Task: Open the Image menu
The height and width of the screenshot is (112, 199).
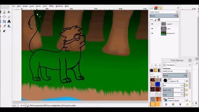Action: point(25,6)
